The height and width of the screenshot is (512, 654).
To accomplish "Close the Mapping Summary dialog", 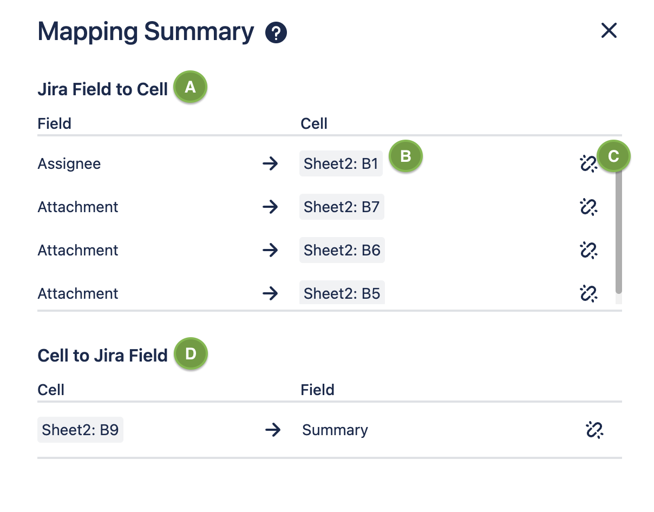I will (609, 31).
